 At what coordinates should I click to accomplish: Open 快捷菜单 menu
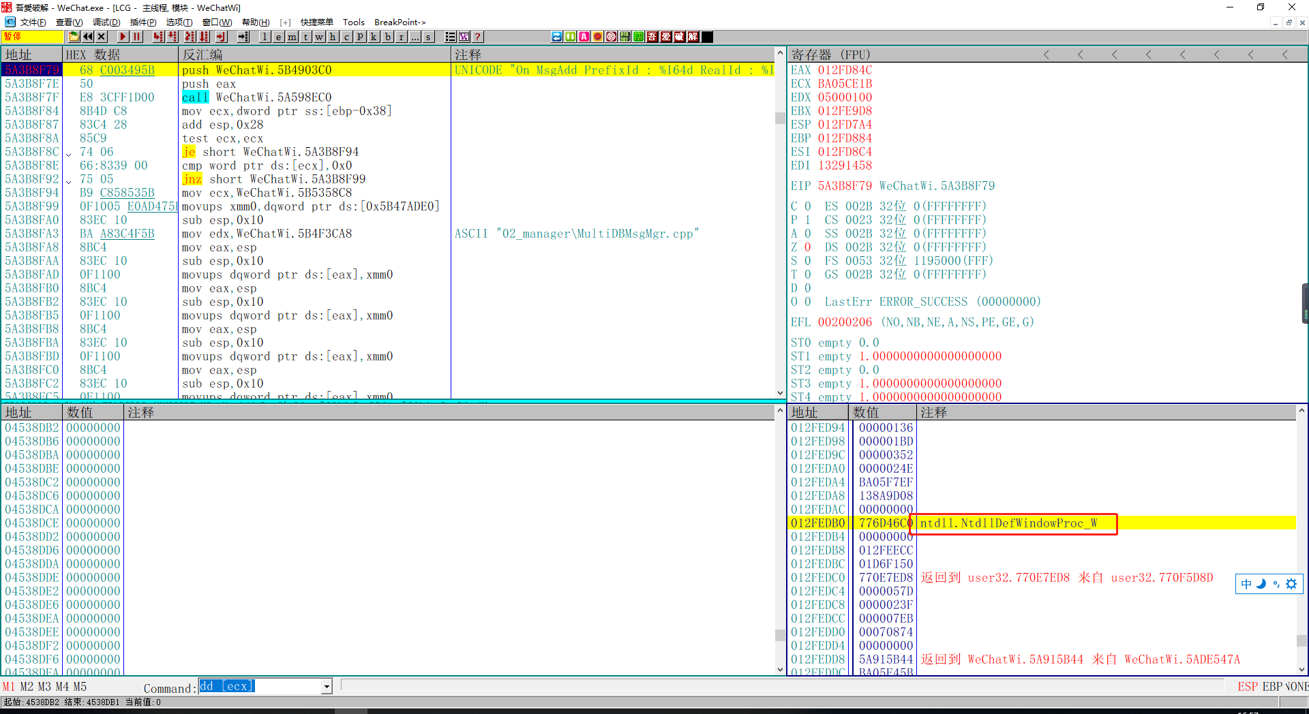pyautogui.click(x=317, y=22)
